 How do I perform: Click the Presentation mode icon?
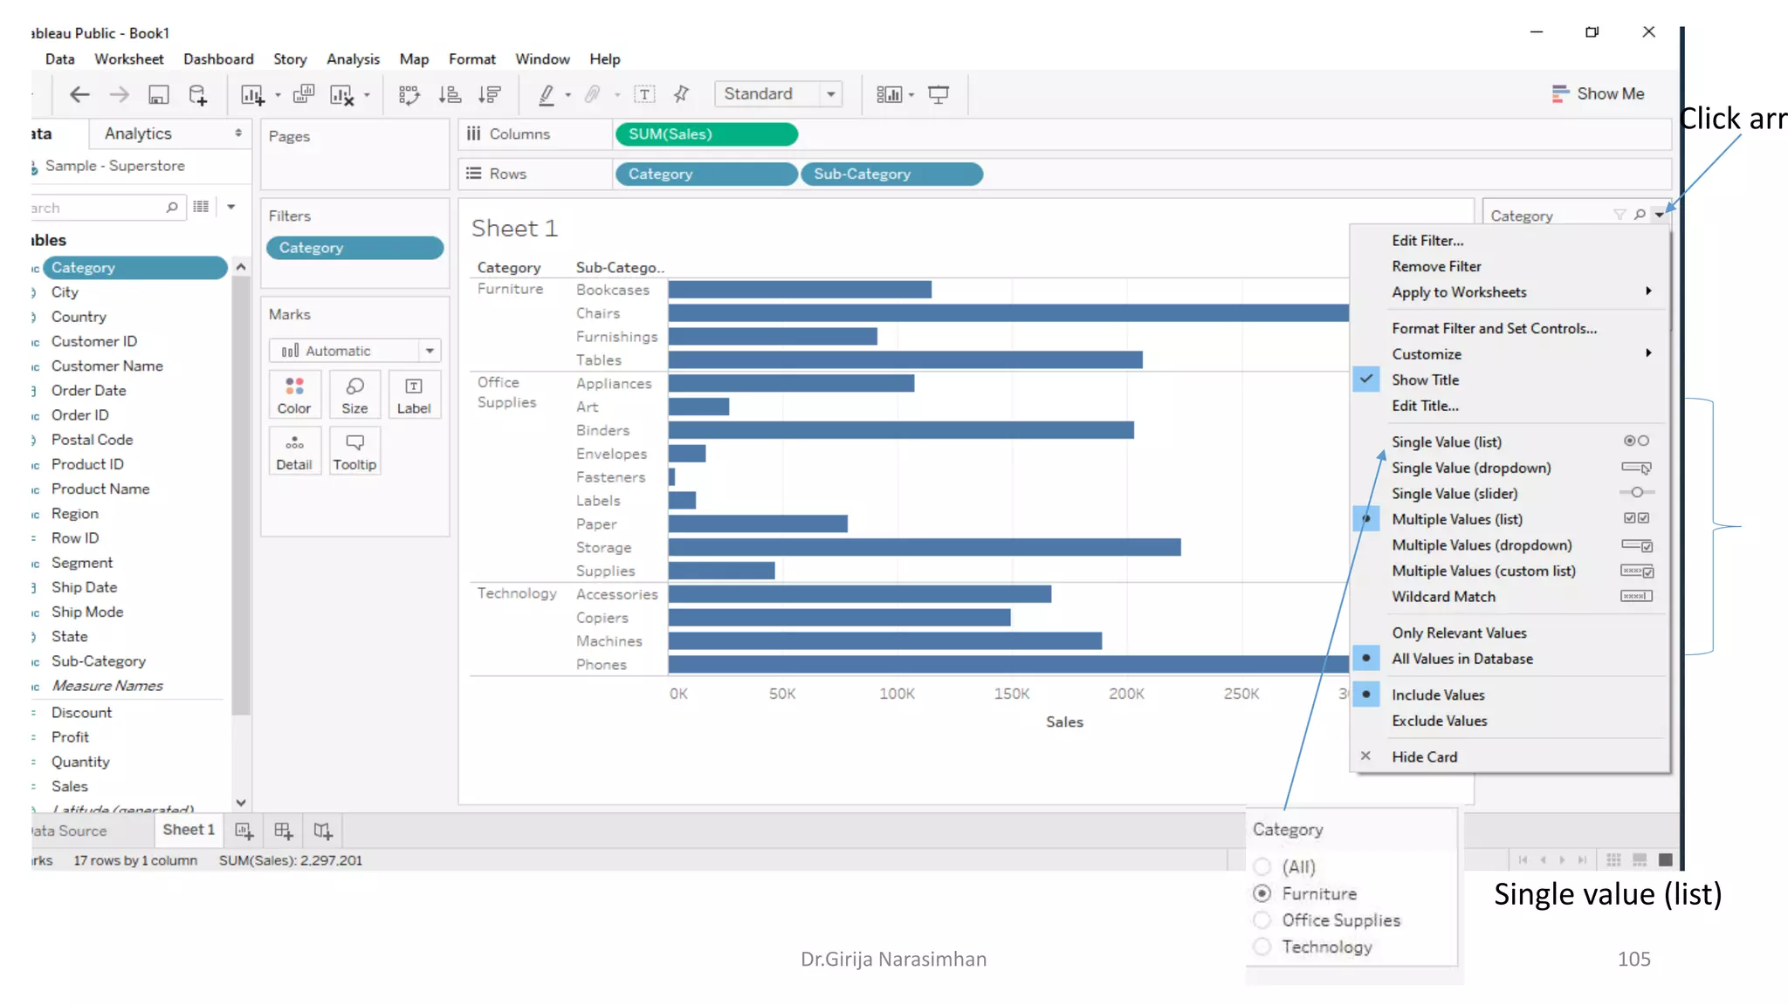point(939,94)
